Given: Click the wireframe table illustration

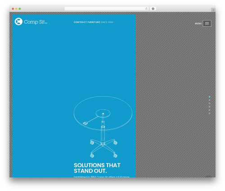Looking at the screenshot, I should [x=103, y=127].
